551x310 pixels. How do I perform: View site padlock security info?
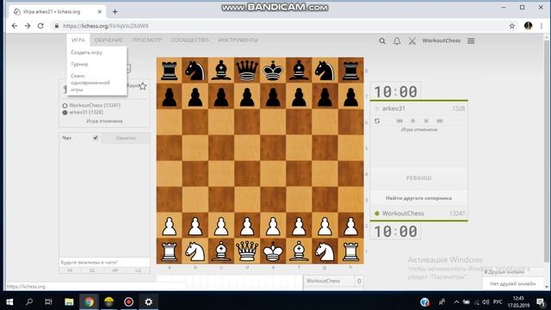click(56, 26)
